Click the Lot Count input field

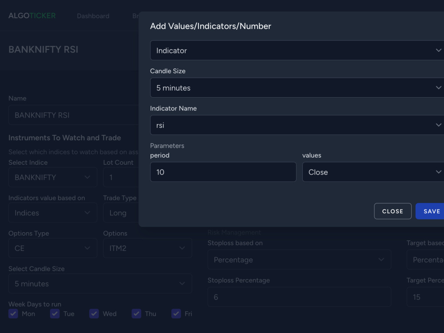[121, 177]
